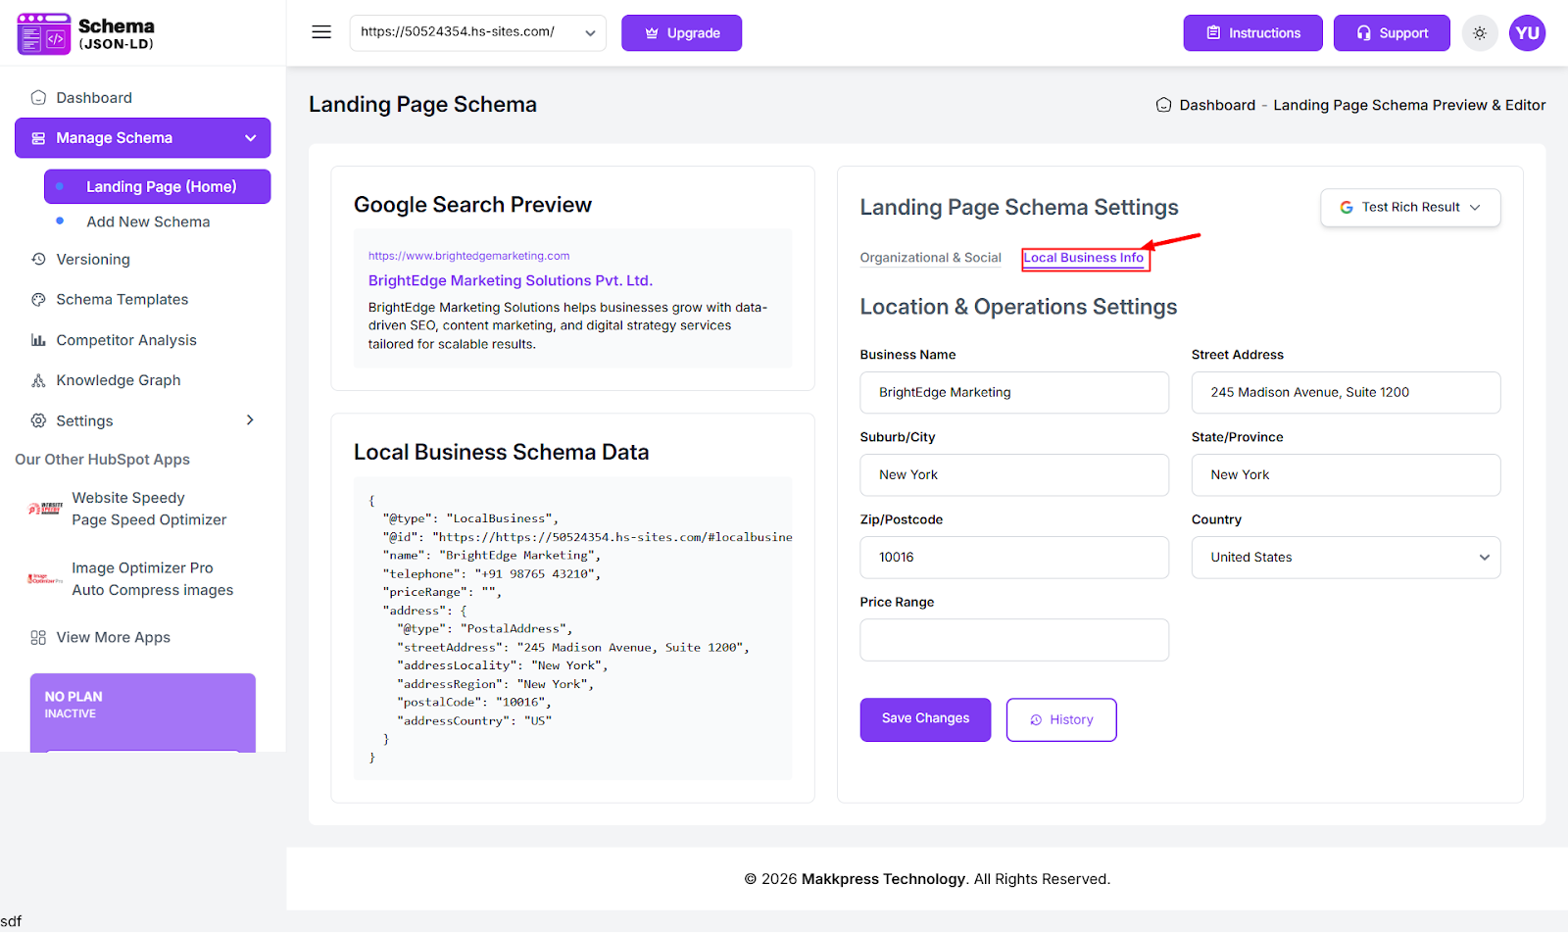Viewport: 1568px width, 933px height.
Task: Switch to Organizational & Social tab
Action: [x=930, y=258]
